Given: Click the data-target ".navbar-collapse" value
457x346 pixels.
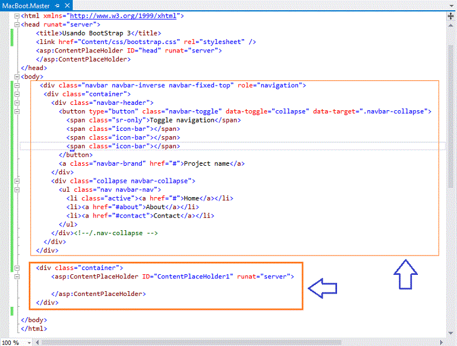Looking at the screenshot, I should click(x=394, y=112).
